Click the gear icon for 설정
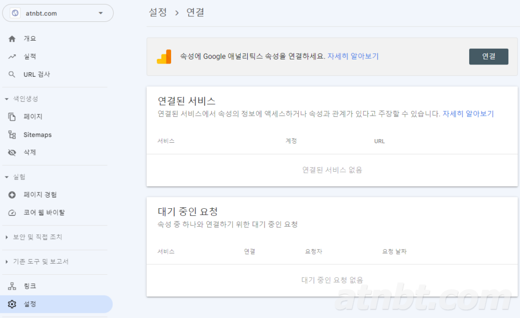 (x=12, y=304)
